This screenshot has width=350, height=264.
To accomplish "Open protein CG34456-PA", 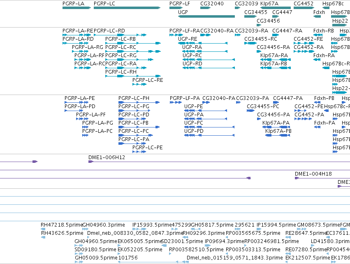I will (274, 114).
